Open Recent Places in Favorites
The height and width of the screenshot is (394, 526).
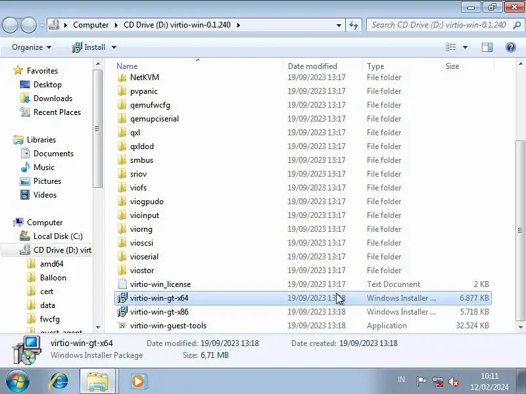point(57,112)
